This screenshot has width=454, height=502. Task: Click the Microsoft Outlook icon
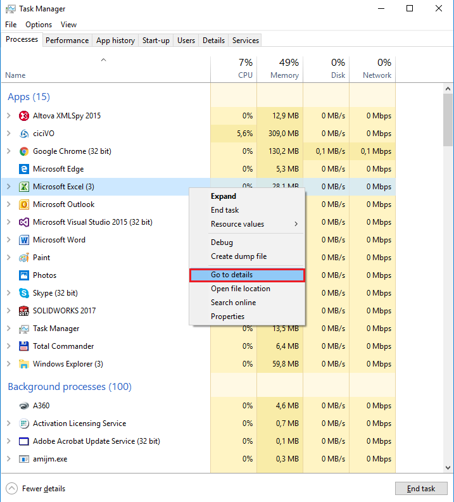(24, 204)
